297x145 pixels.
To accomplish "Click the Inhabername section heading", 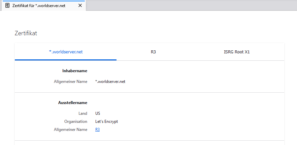I will (75, 71).
